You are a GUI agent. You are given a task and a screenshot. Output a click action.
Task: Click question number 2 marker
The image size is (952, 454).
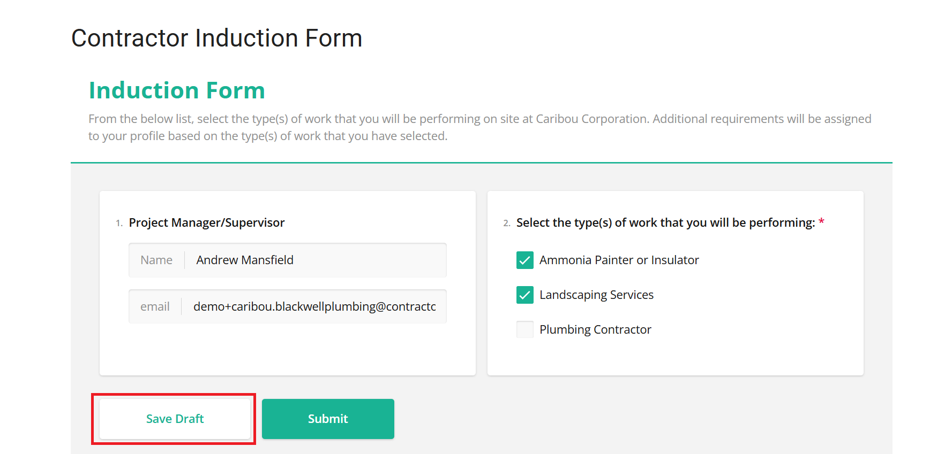click(x=506, y=223)
